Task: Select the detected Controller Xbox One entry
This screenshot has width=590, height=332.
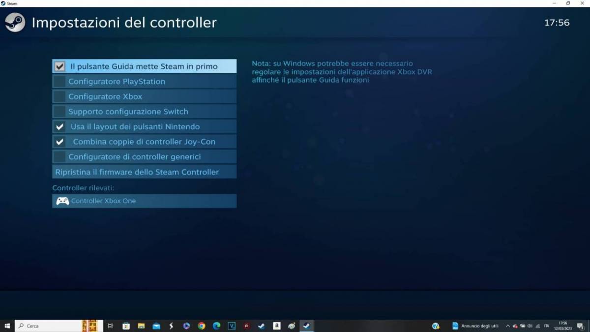Action: click(144, 201)
